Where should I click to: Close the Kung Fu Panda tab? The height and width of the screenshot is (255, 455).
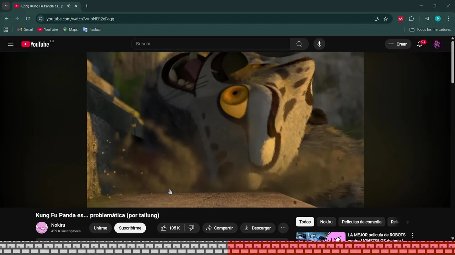click(76, 6)
